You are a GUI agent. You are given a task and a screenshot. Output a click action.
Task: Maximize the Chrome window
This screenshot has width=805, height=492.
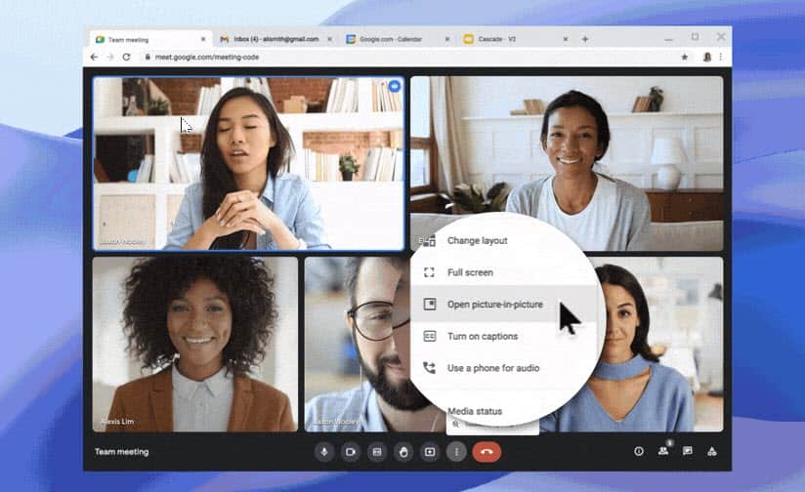click(695, 37)
